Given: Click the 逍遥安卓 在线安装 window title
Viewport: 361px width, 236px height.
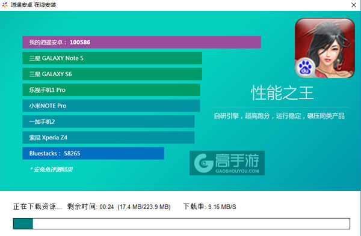Looking at the screenshot, I should 33,5.
